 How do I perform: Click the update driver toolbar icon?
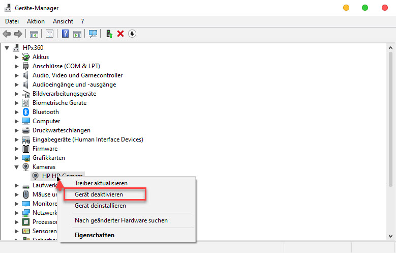tap(109, 34)
